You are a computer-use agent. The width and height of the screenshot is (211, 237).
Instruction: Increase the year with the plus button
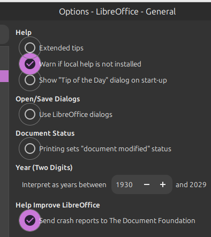163,184
